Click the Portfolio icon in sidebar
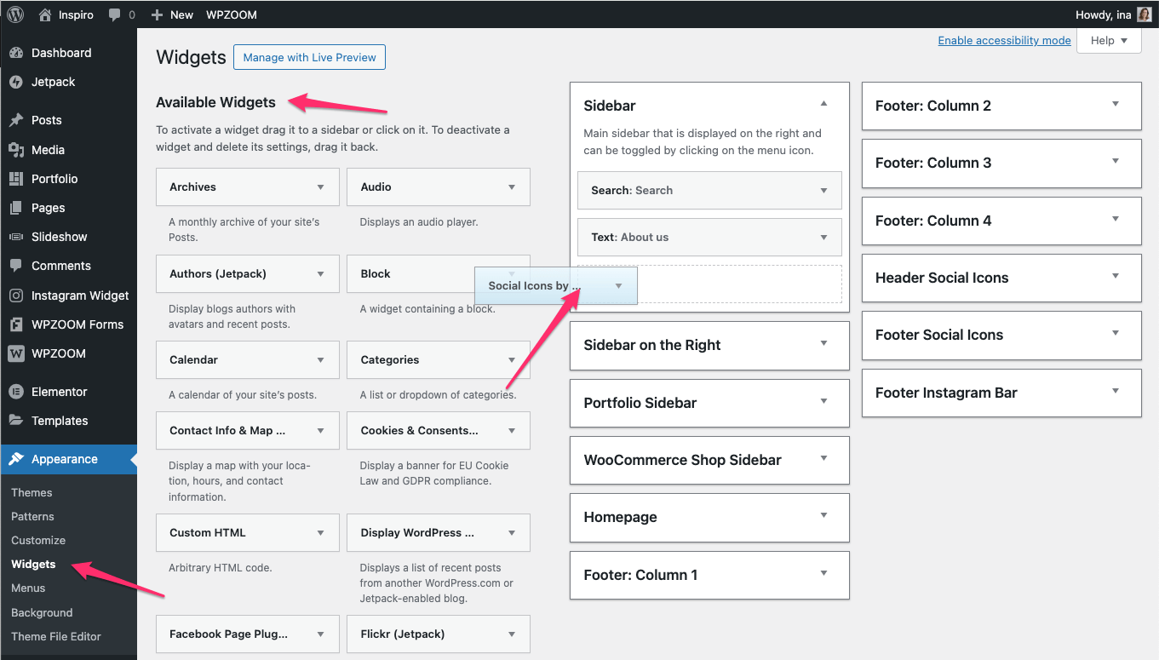The width and height of the screenshot is (1159, 660). click(x=16, y=179)
